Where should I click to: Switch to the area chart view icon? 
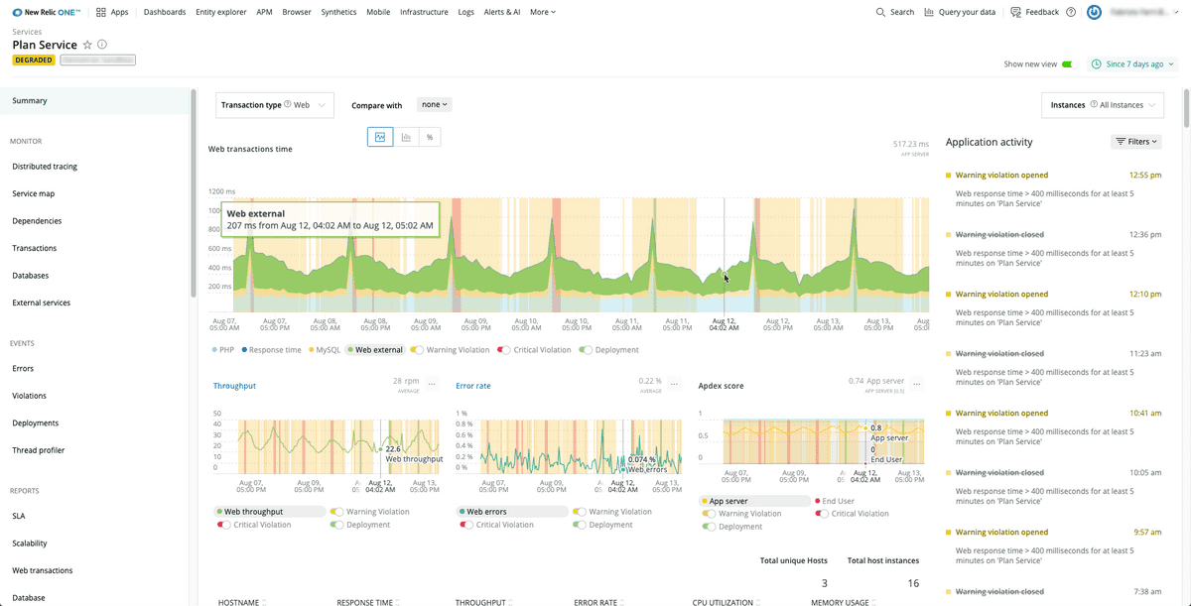click(x=379, y=137)
